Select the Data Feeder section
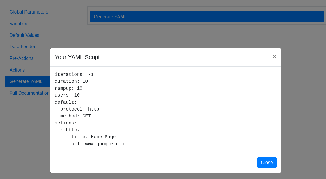The image size is (326, 179). (x=22, y=47)
